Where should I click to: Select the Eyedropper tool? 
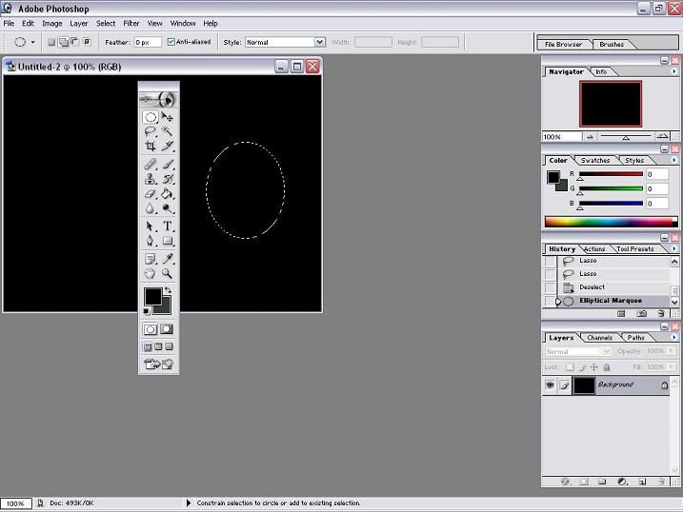tap(168, 258)
